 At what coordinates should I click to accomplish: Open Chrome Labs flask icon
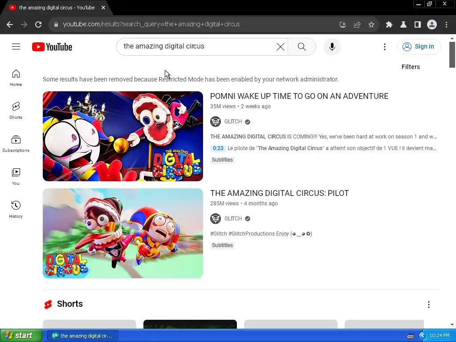[x=403, y=25]
